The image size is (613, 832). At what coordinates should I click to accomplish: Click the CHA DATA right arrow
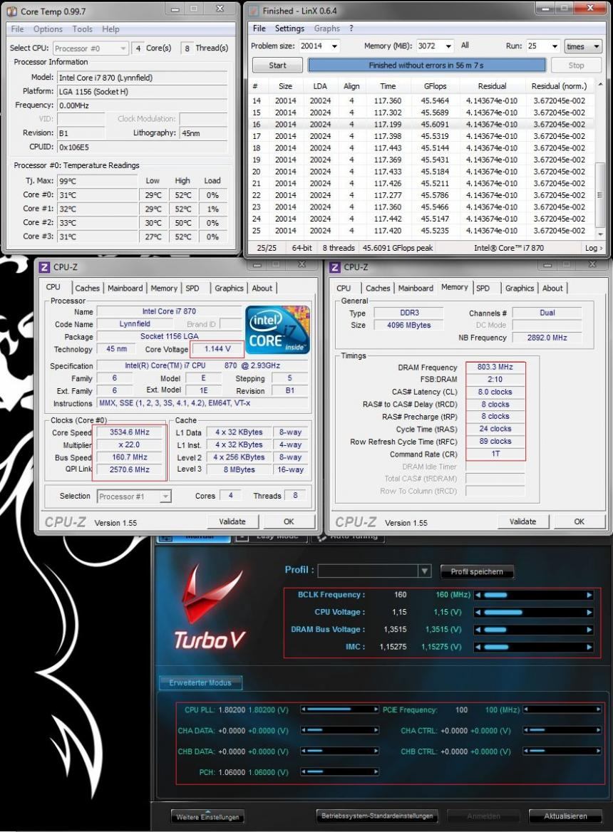[x=376, y=730]
